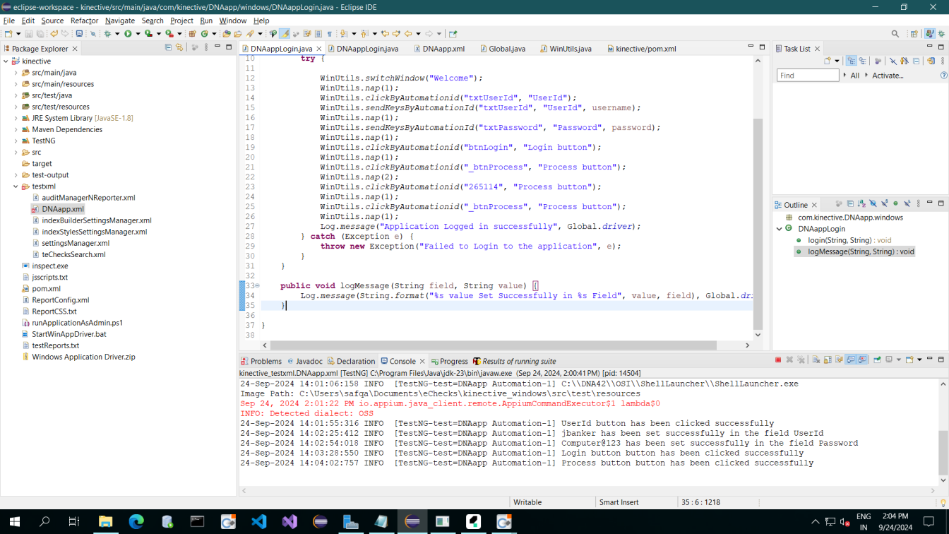Toggle Link with Editor in Package Explorer

[179, 48]
